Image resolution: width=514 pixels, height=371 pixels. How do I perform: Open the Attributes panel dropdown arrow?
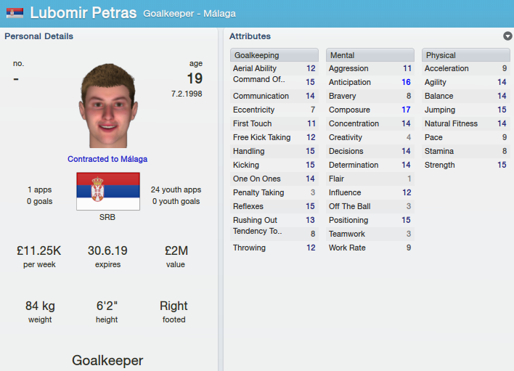coord(507,36)
